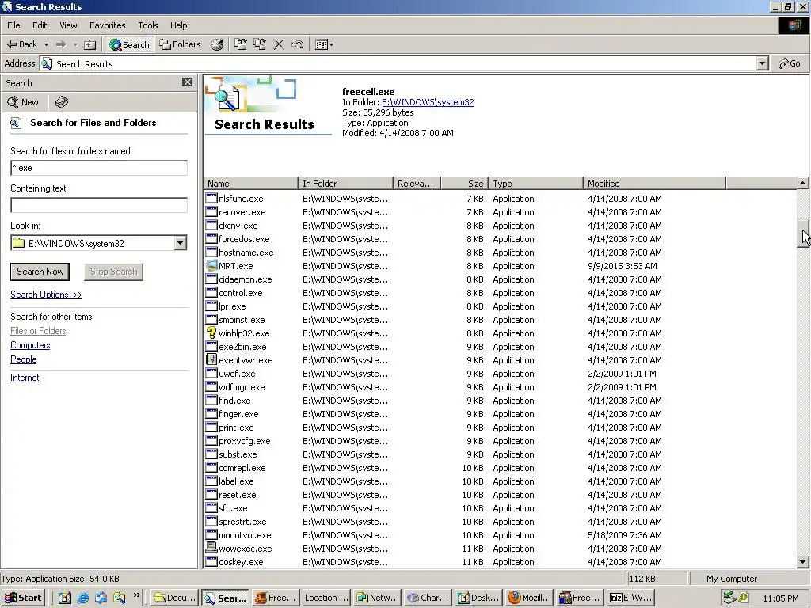This screenshot has height=608, width=811.
Task: Expand Search Options link
Action: [46, 294]
